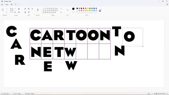Expand the Rotate options arrow
169x95 pixels.
21,9
